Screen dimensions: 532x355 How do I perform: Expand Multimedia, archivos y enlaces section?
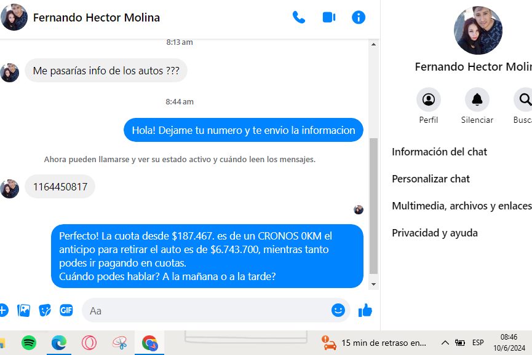click(462, 206)
